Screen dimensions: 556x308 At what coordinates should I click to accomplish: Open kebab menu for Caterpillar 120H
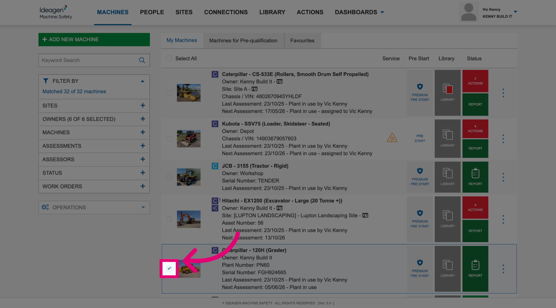pyautogui.click(x=503, y=269)
